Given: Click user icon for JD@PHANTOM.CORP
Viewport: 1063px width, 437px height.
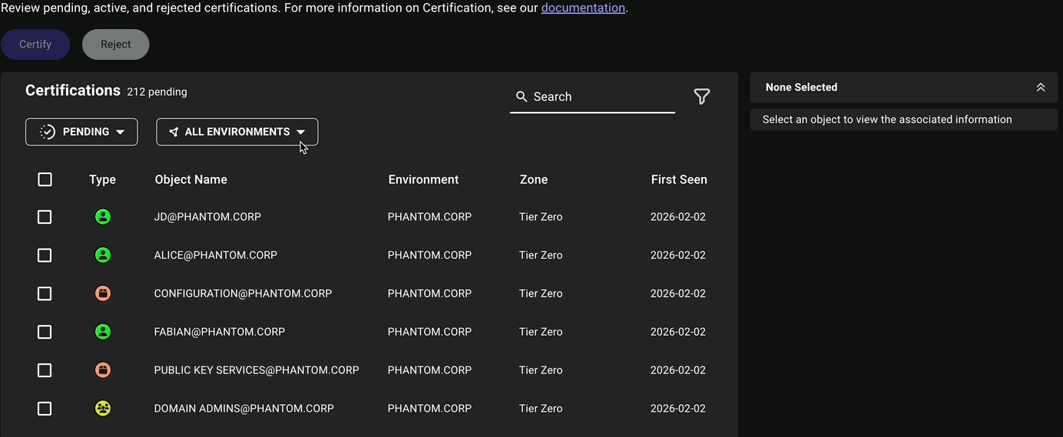Looking at the screenshot, I should point(103,217).
